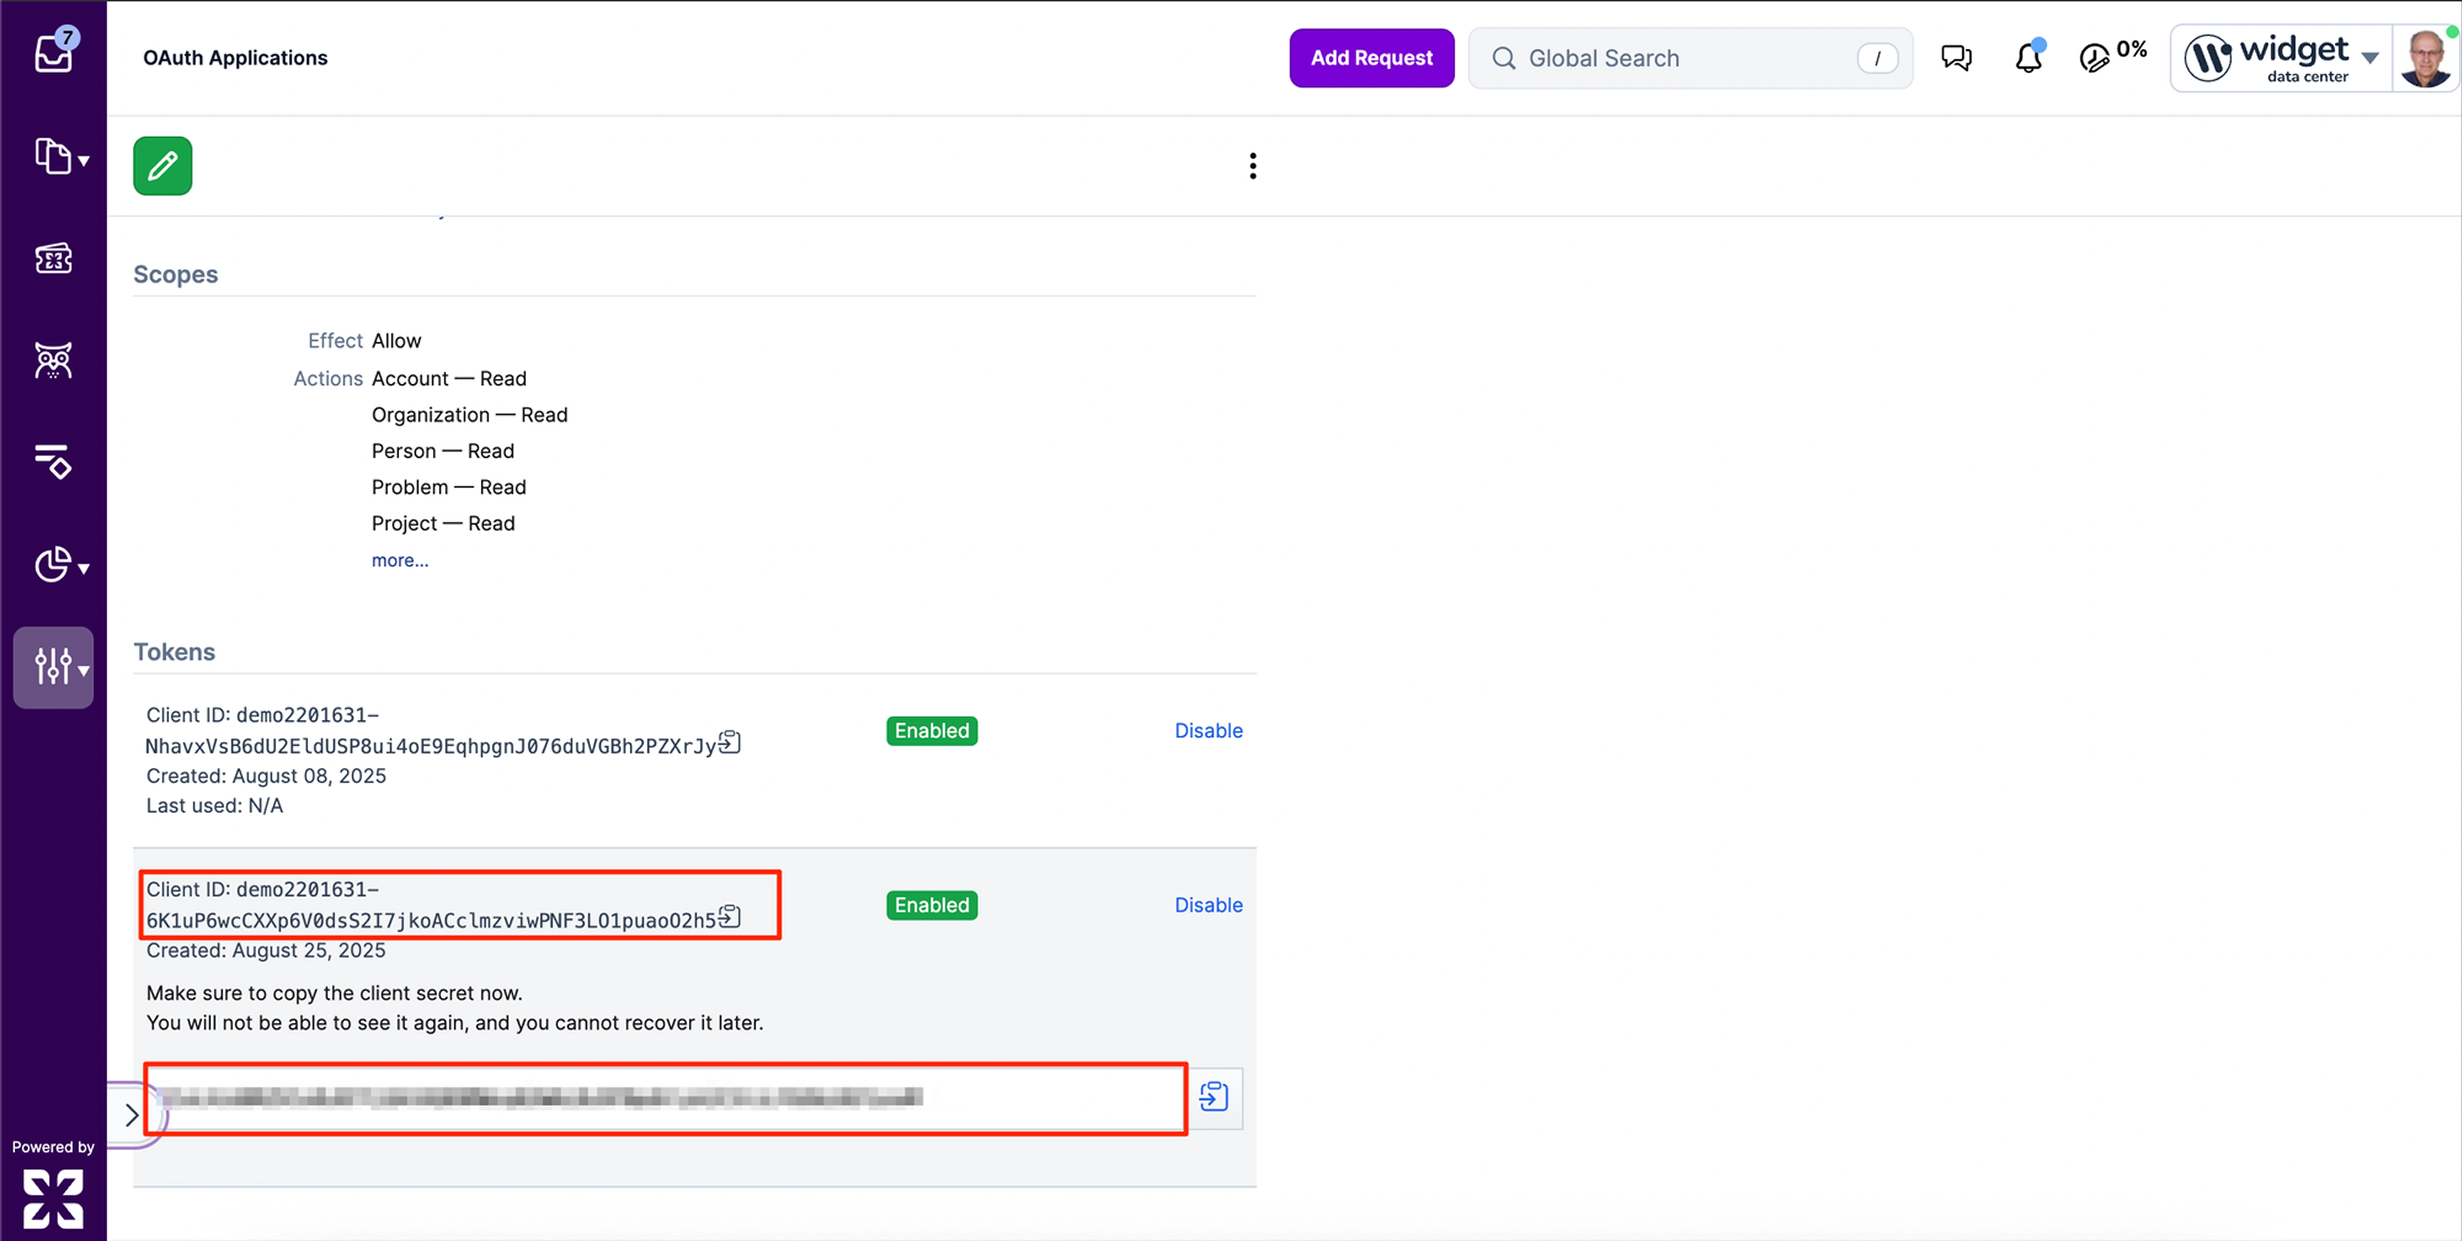Click the more... link under Scopes
Screen dimensions: 2462x1241
[399, 560]
